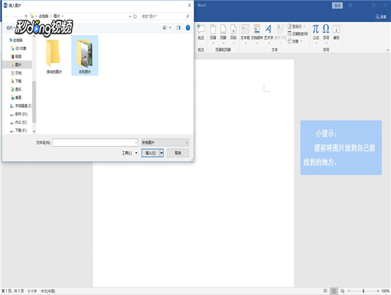391x295 pixels.
Task: Toggle the preview pane icon in dialog
Action: pos(178,27)
